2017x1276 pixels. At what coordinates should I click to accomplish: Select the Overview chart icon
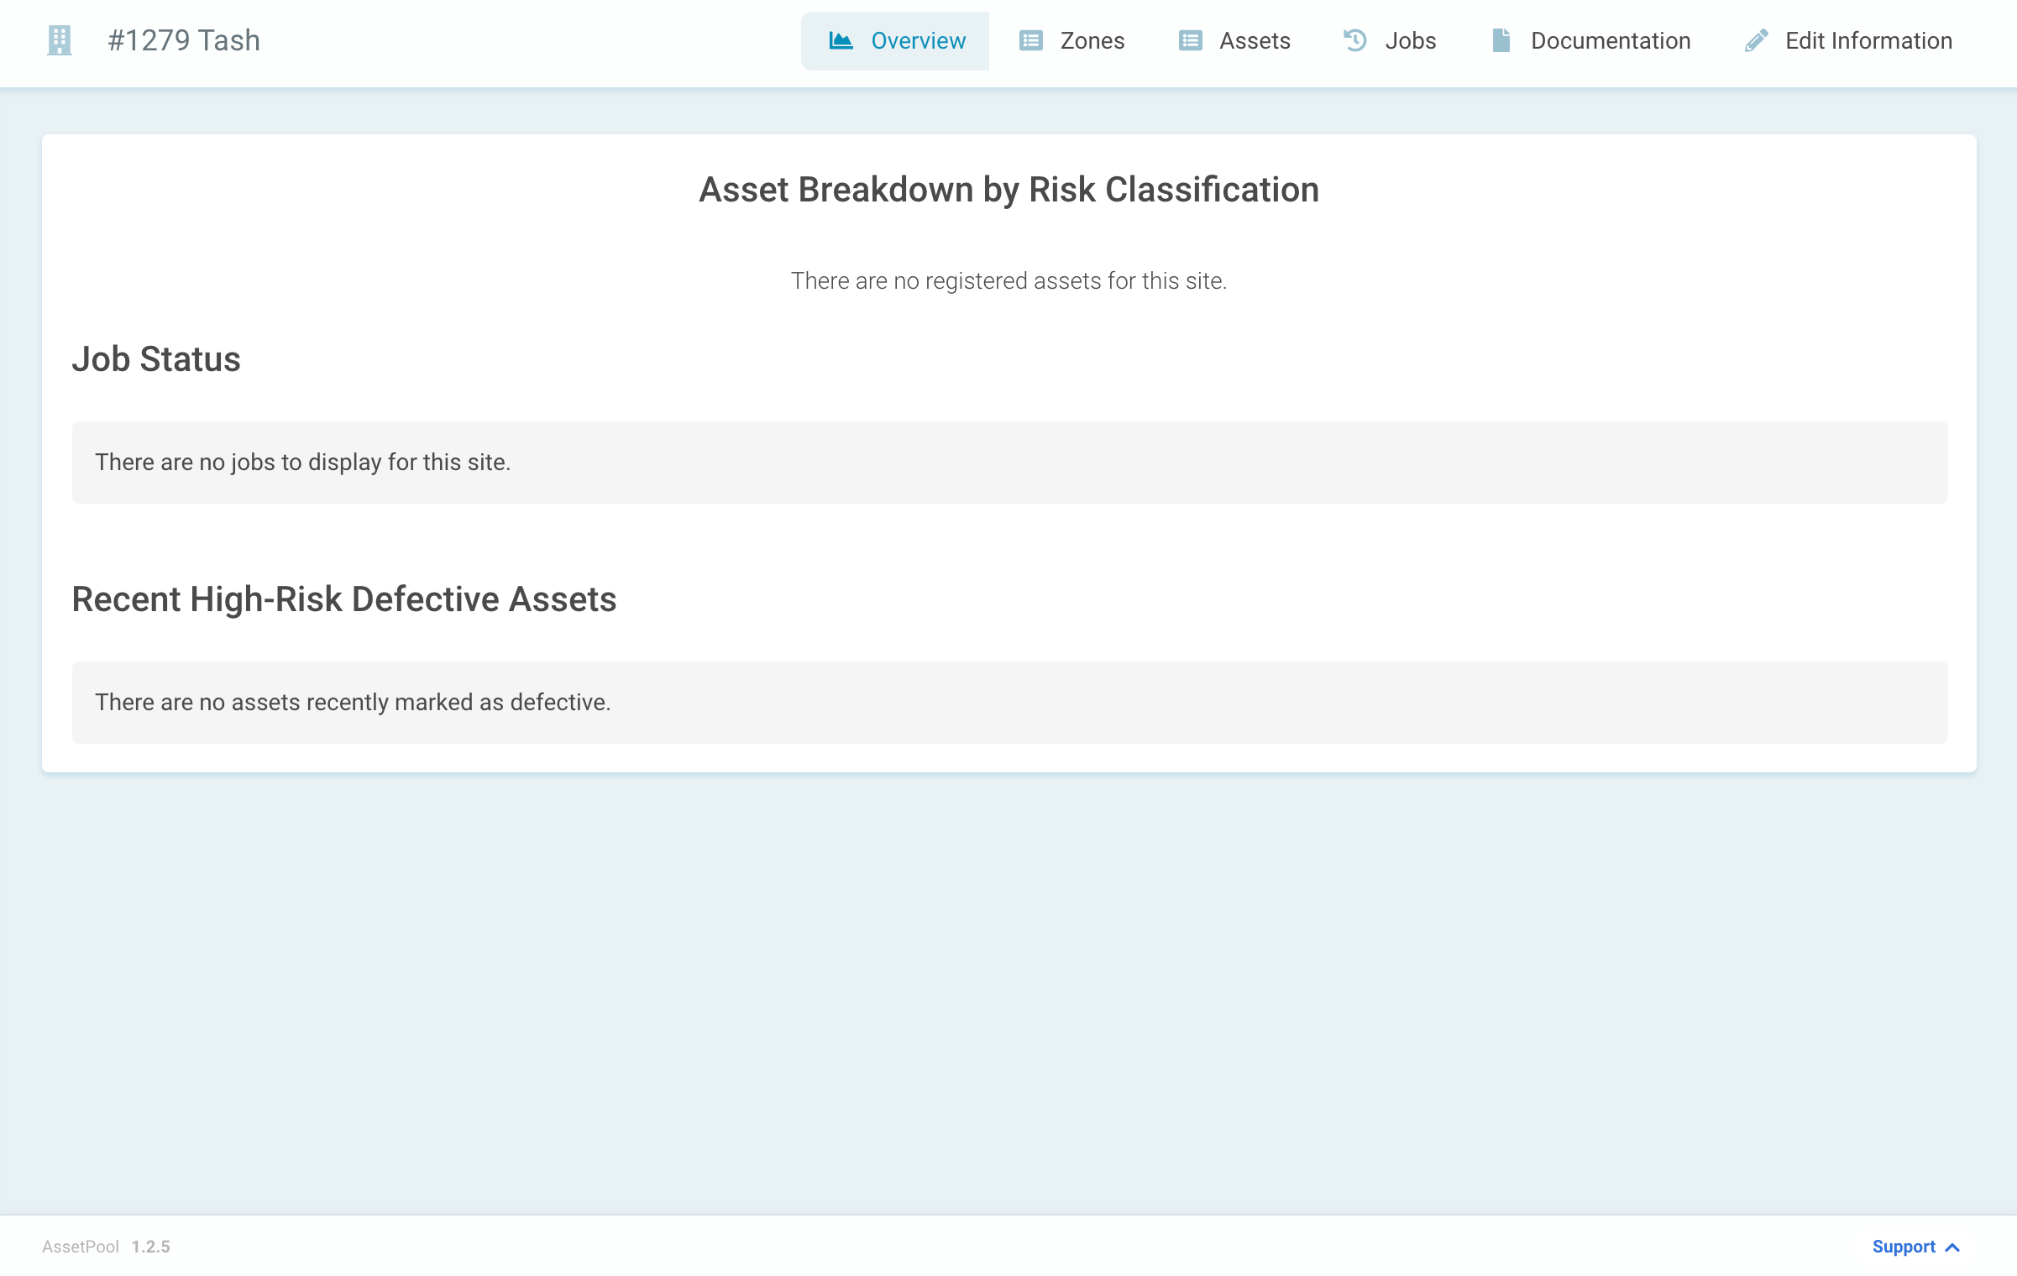tap(843, 39)
